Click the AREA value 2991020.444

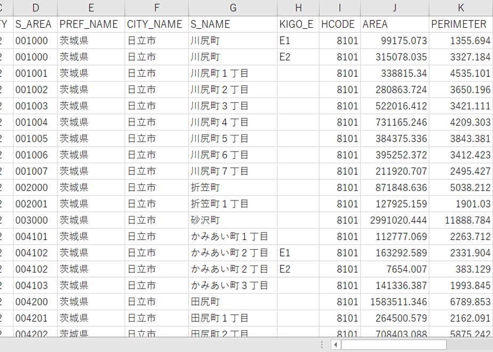tap(395, 220)
